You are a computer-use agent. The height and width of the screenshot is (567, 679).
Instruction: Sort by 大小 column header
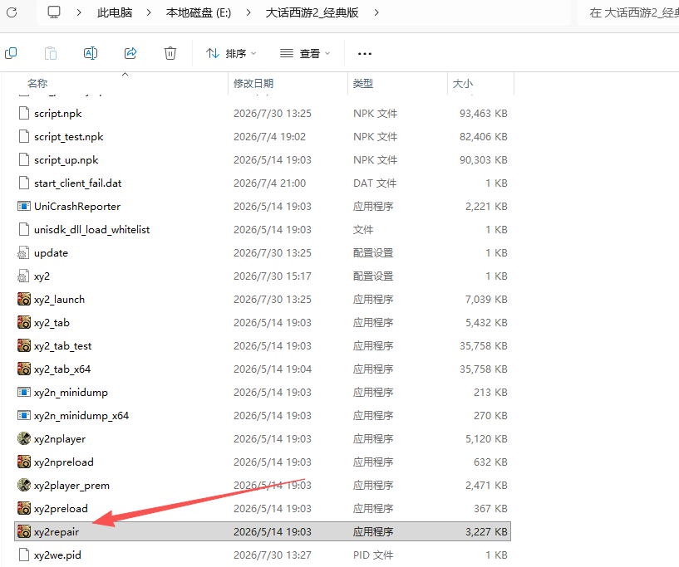(x=462, y=84)
